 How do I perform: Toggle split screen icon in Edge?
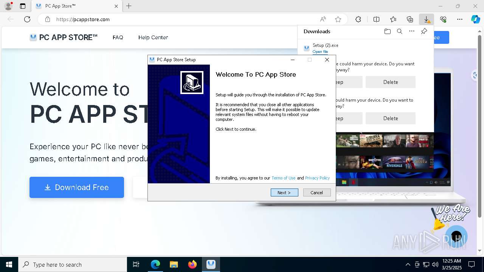376,19
